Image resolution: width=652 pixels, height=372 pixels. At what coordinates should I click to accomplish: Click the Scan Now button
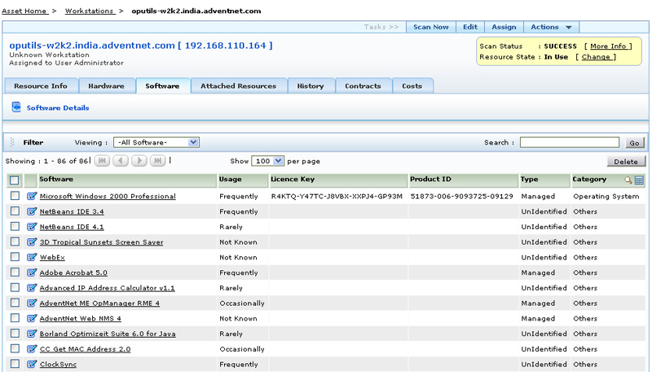click(x=431, y=27)
